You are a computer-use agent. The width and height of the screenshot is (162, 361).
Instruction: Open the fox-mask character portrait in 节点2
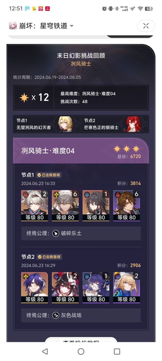[65, 287]
